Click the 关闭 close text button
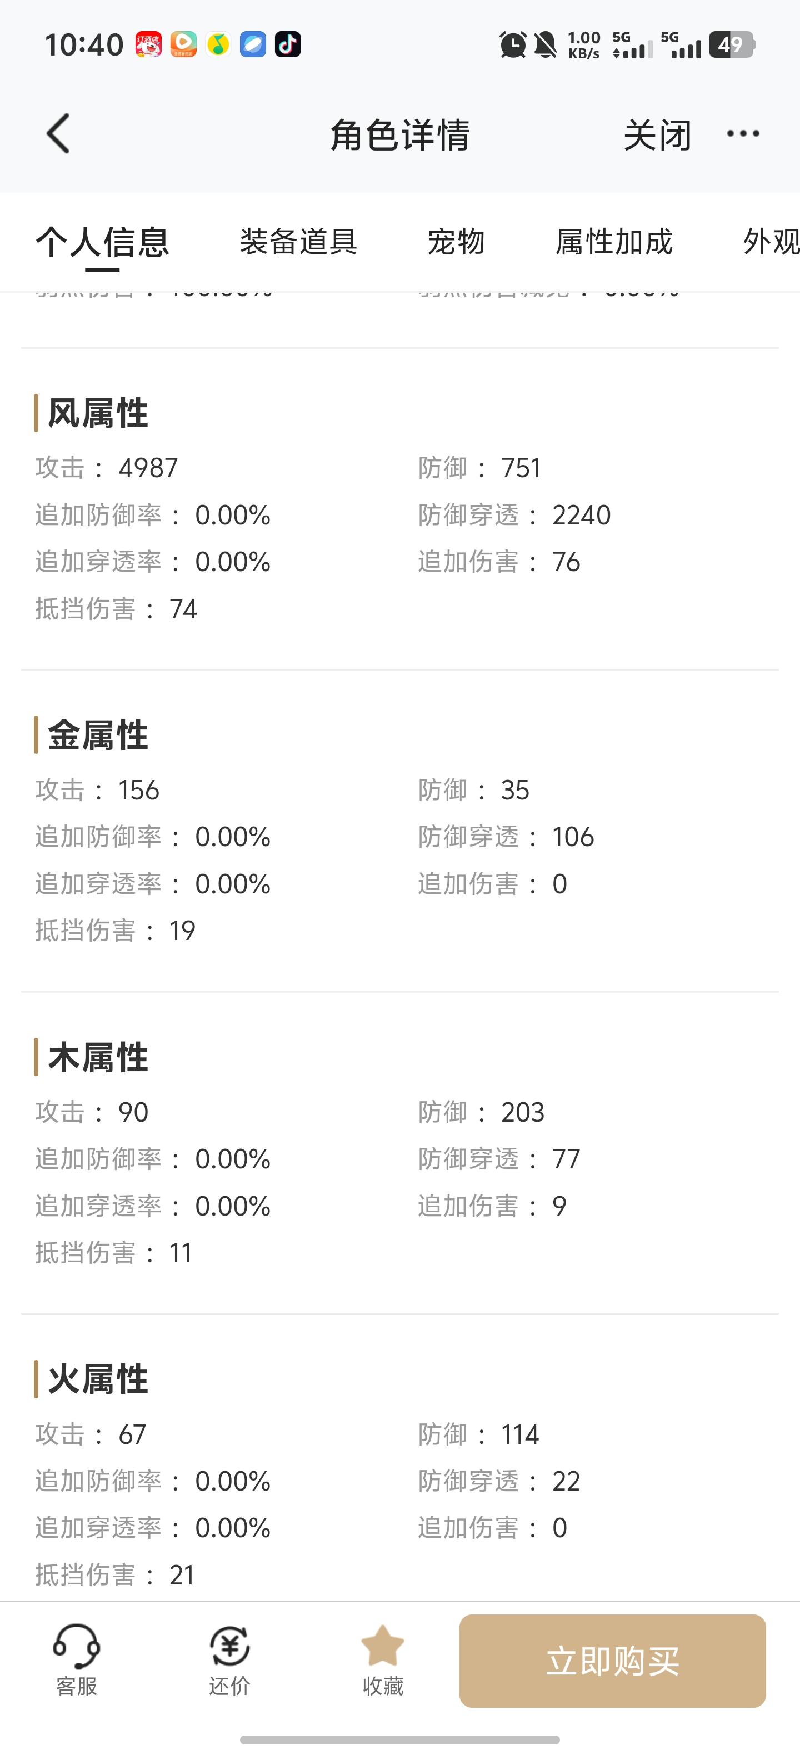The image size is (800, 1760). (x=658, y=134)
